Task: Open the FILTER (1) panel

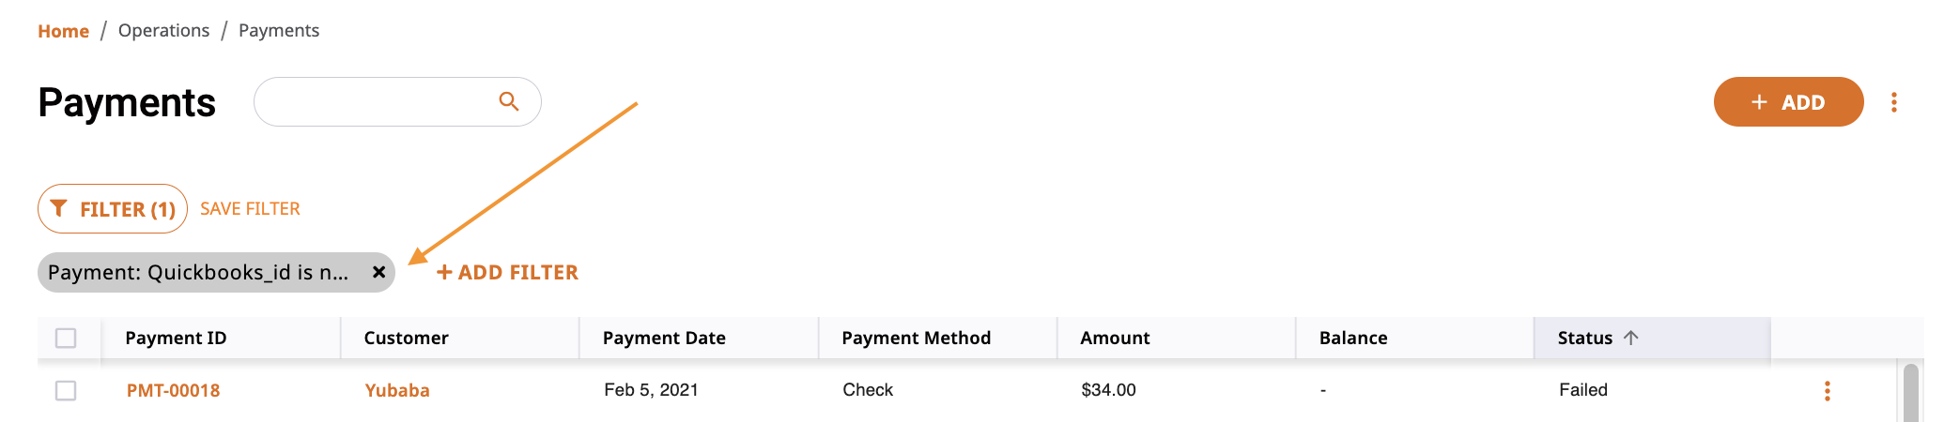Action: click(113, 208)
